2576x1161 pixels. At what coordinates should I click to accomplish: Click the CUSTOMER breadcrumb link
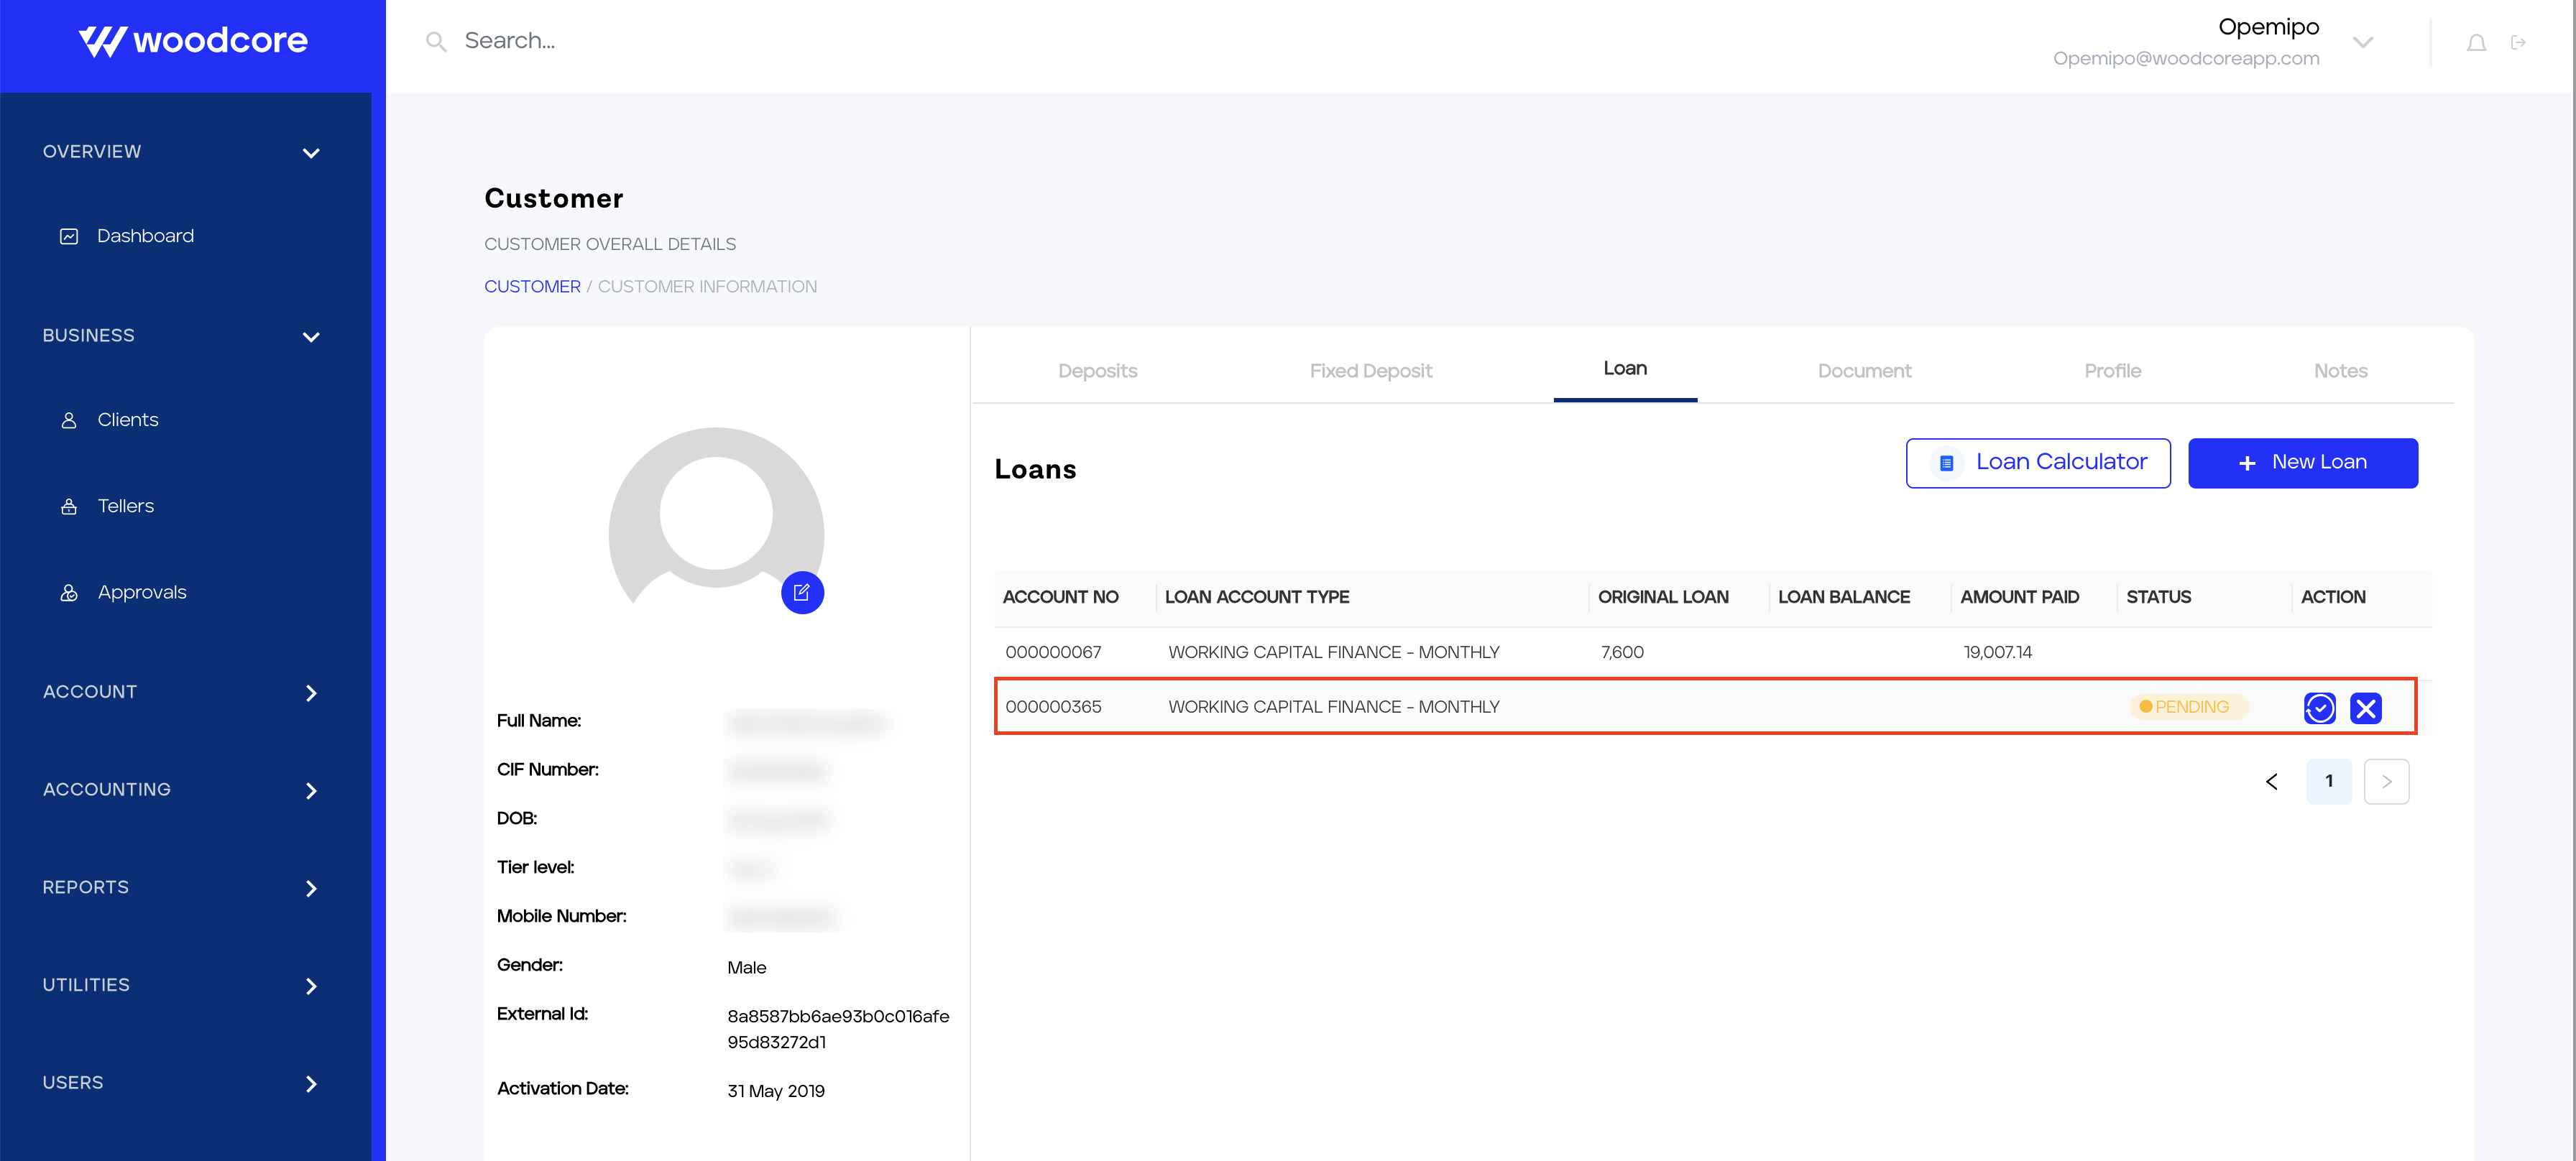tap(532, 287)
